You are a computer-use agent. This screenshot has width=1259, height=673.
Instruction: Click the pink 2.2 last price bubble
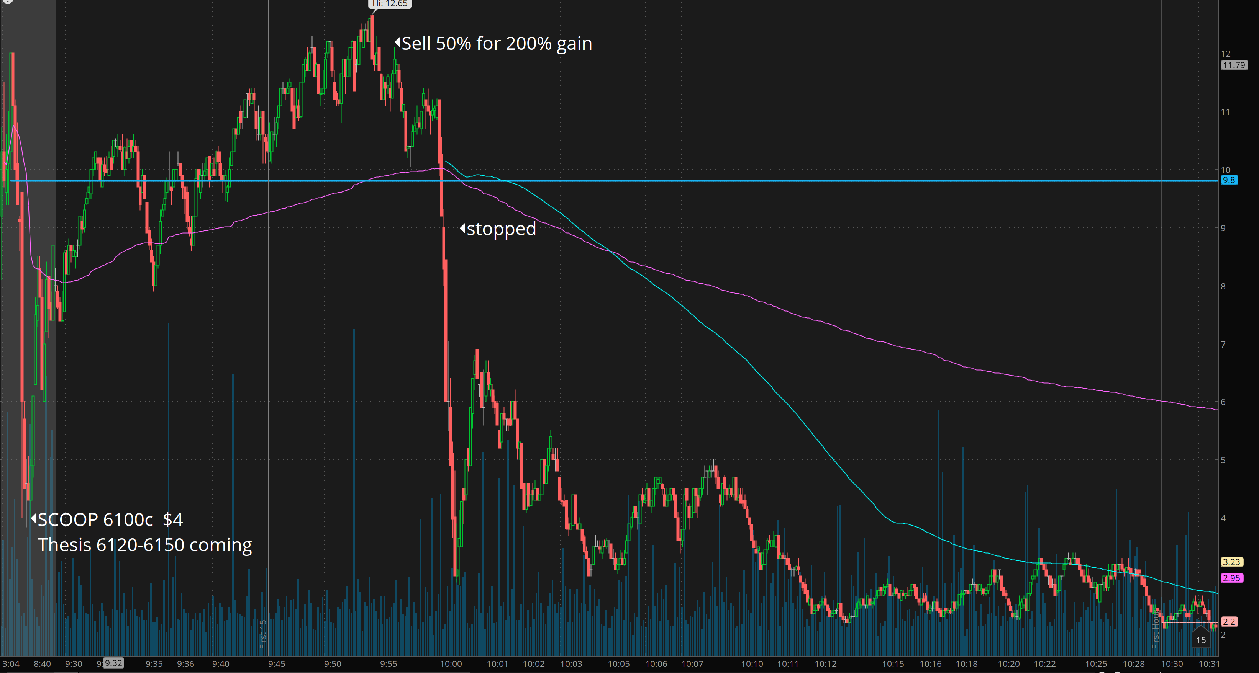point(1229,622)
